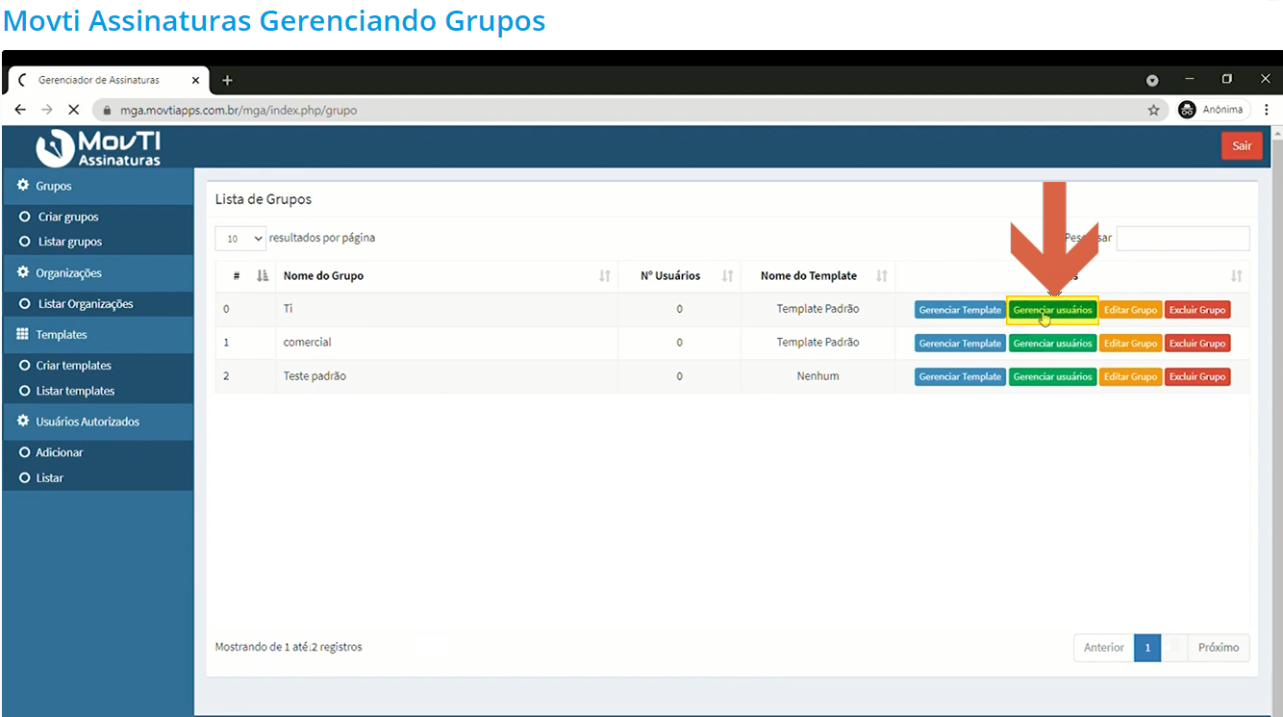Close the Gerenciador de Assinaturas tab
Image resolution: width=1283 pixels, height=717 pixels.
196,80
